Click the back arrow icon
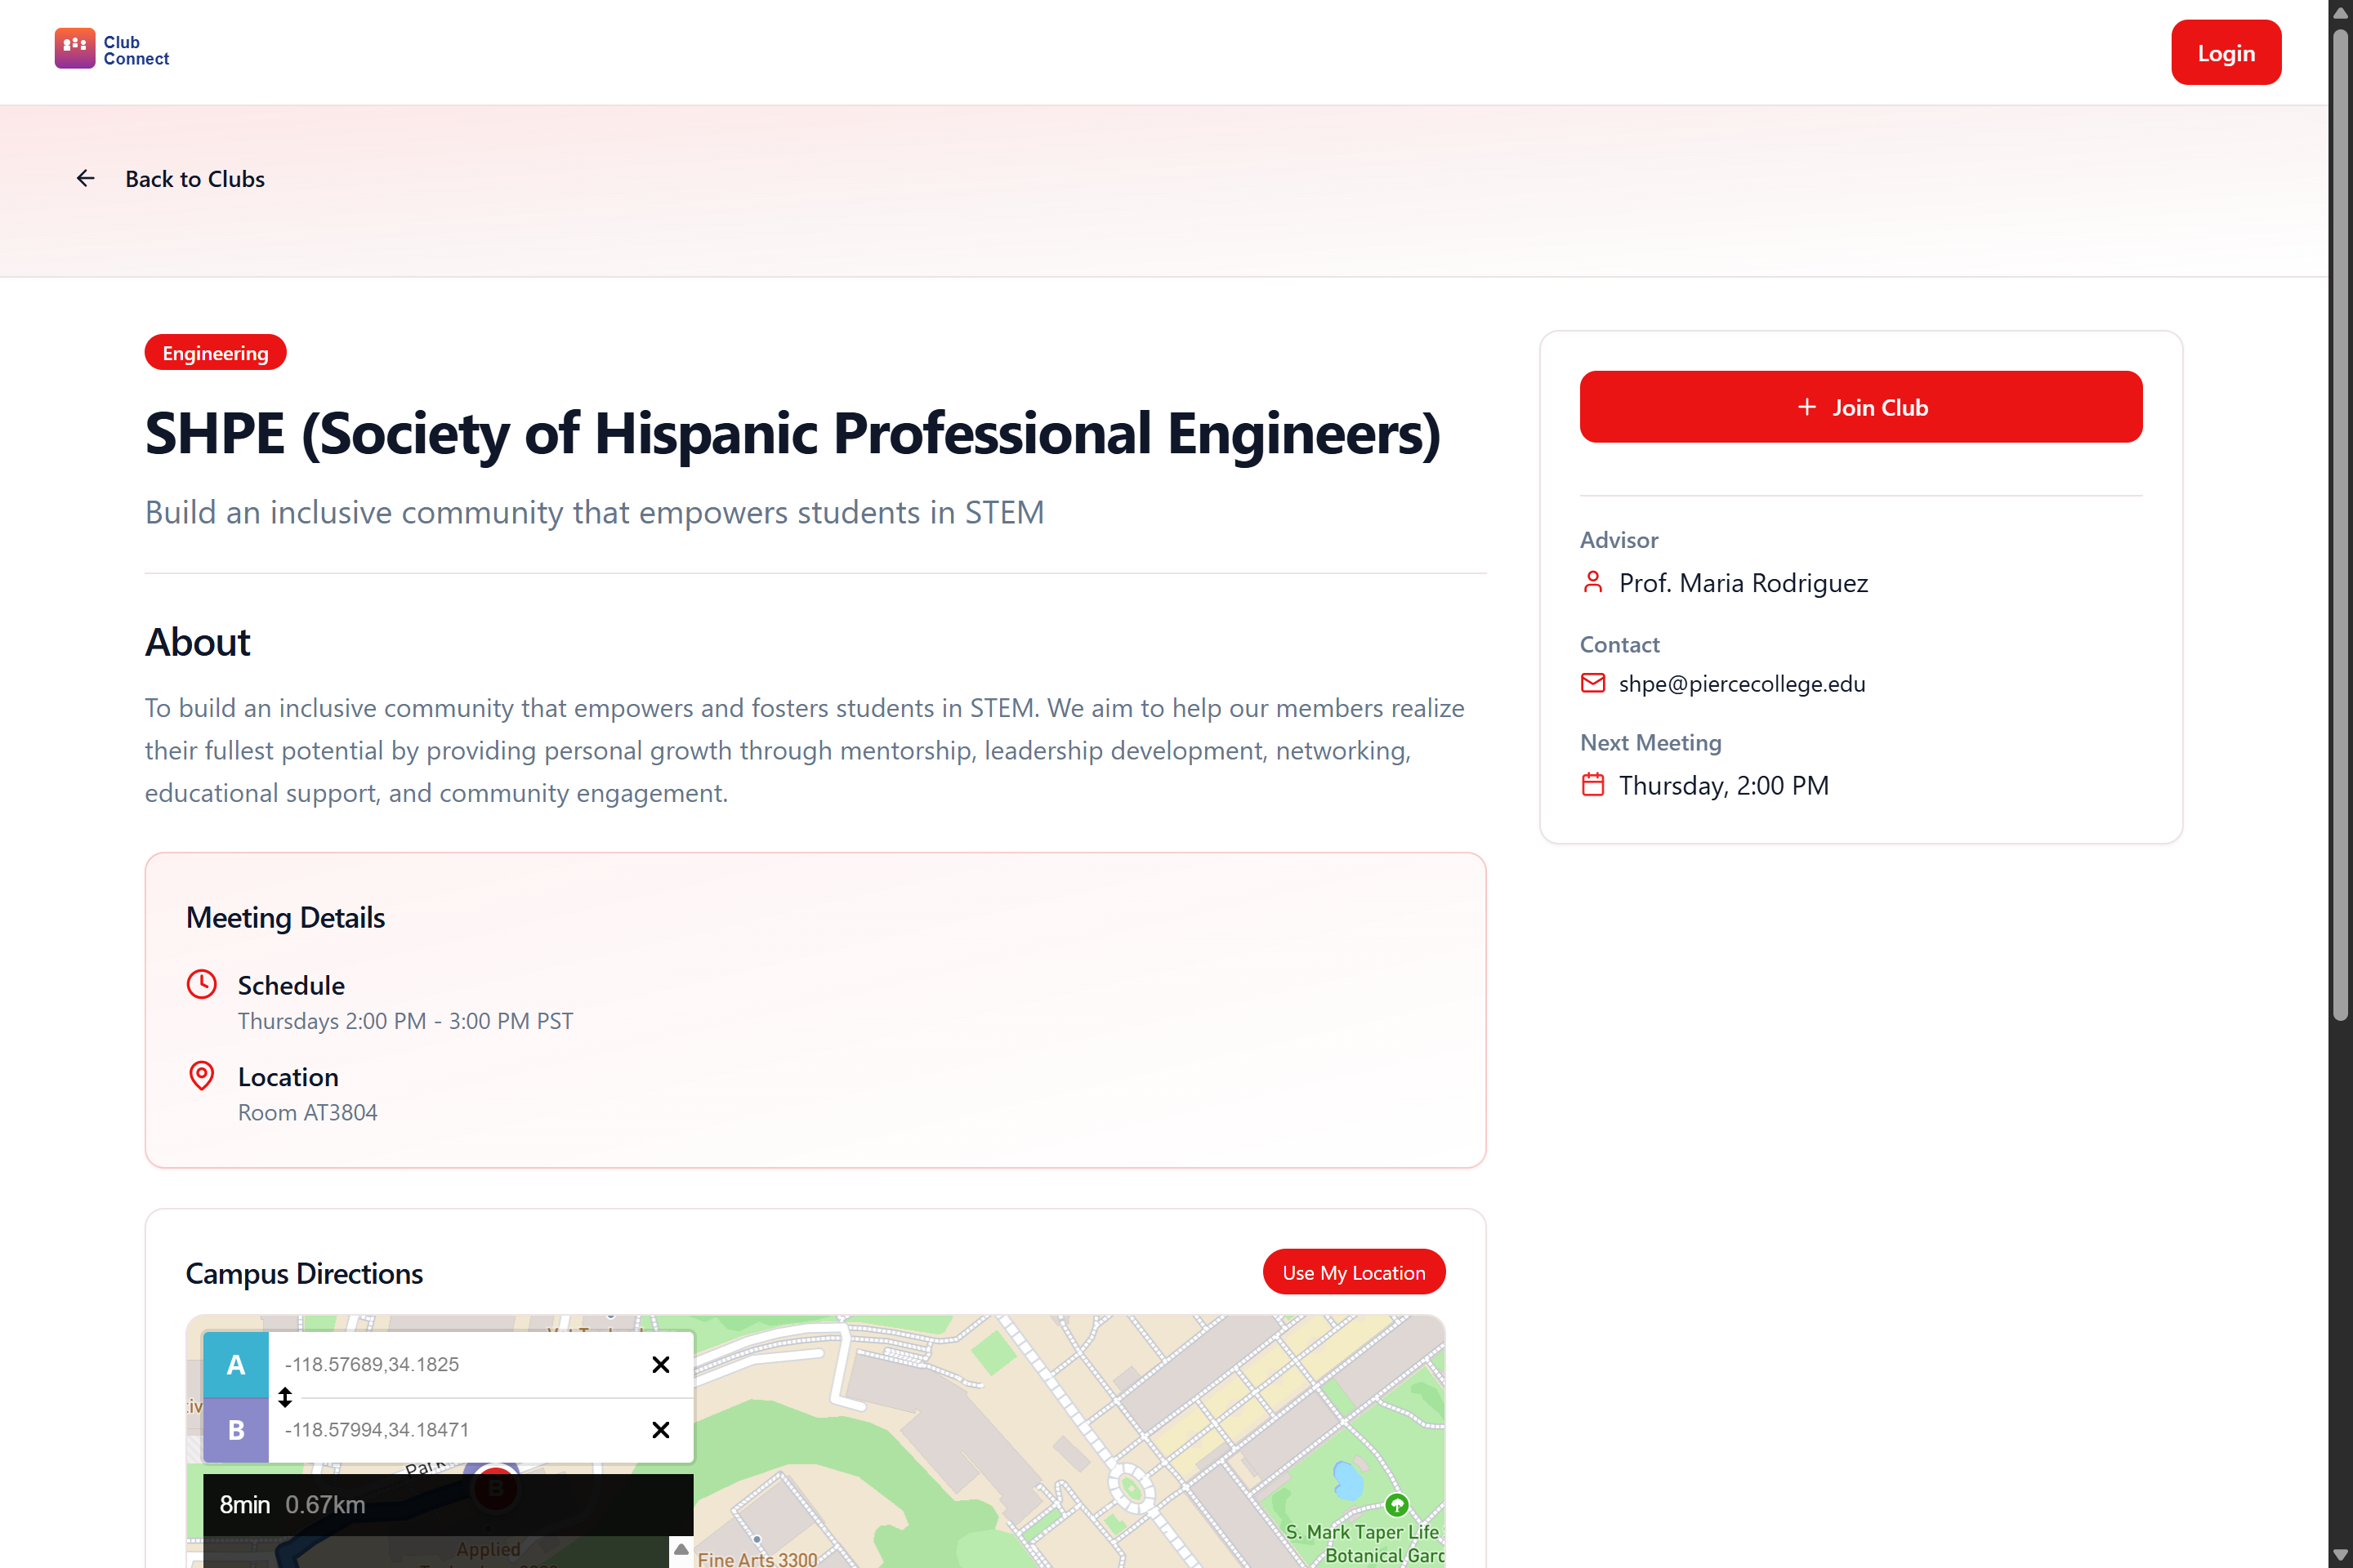Image resolution: width=2353 pixels, height=1568 pixels. point(86,178)
